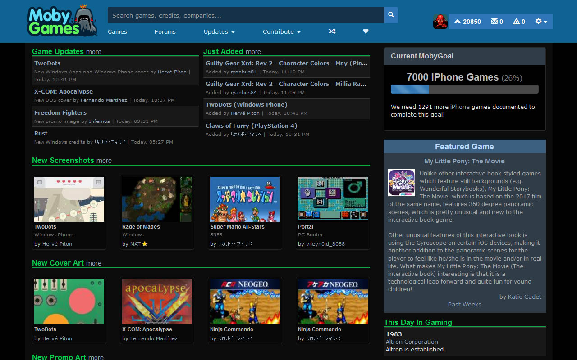Open the X-COM: Apocalypse cover thumbnail
The height and width of the screenshot is (360, 577).
point(157,301)
